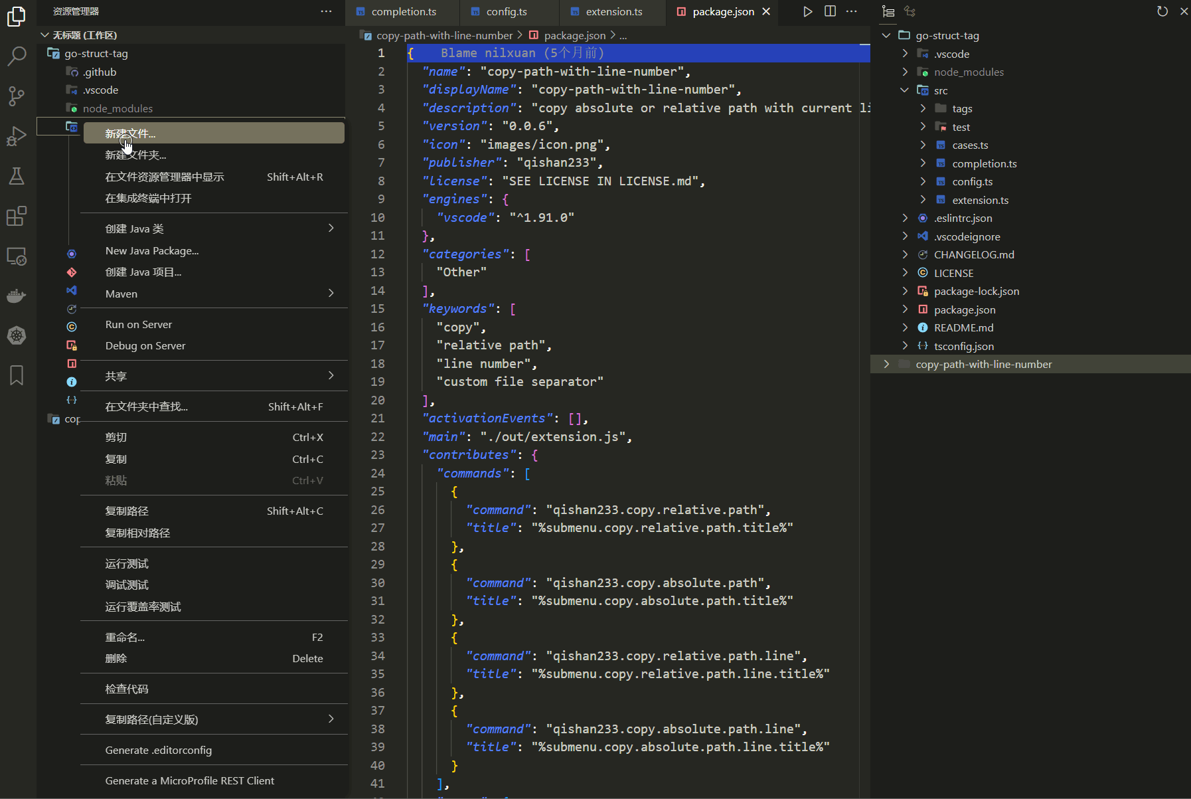Choose 新建文件夹... from context menu

[214, 155]
